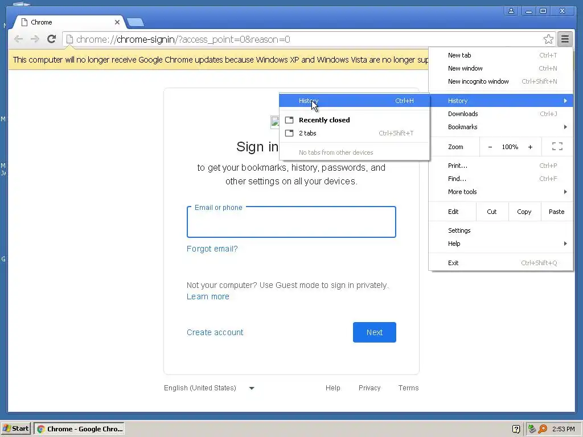583x437 pixels.
Task: Open the English (United States) language dropdown
Action: coord(209,388)
